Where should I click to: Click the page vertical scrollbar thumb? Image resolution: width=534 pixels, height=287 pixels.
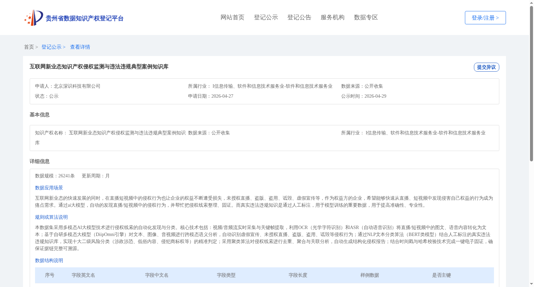tap(531, 83)
